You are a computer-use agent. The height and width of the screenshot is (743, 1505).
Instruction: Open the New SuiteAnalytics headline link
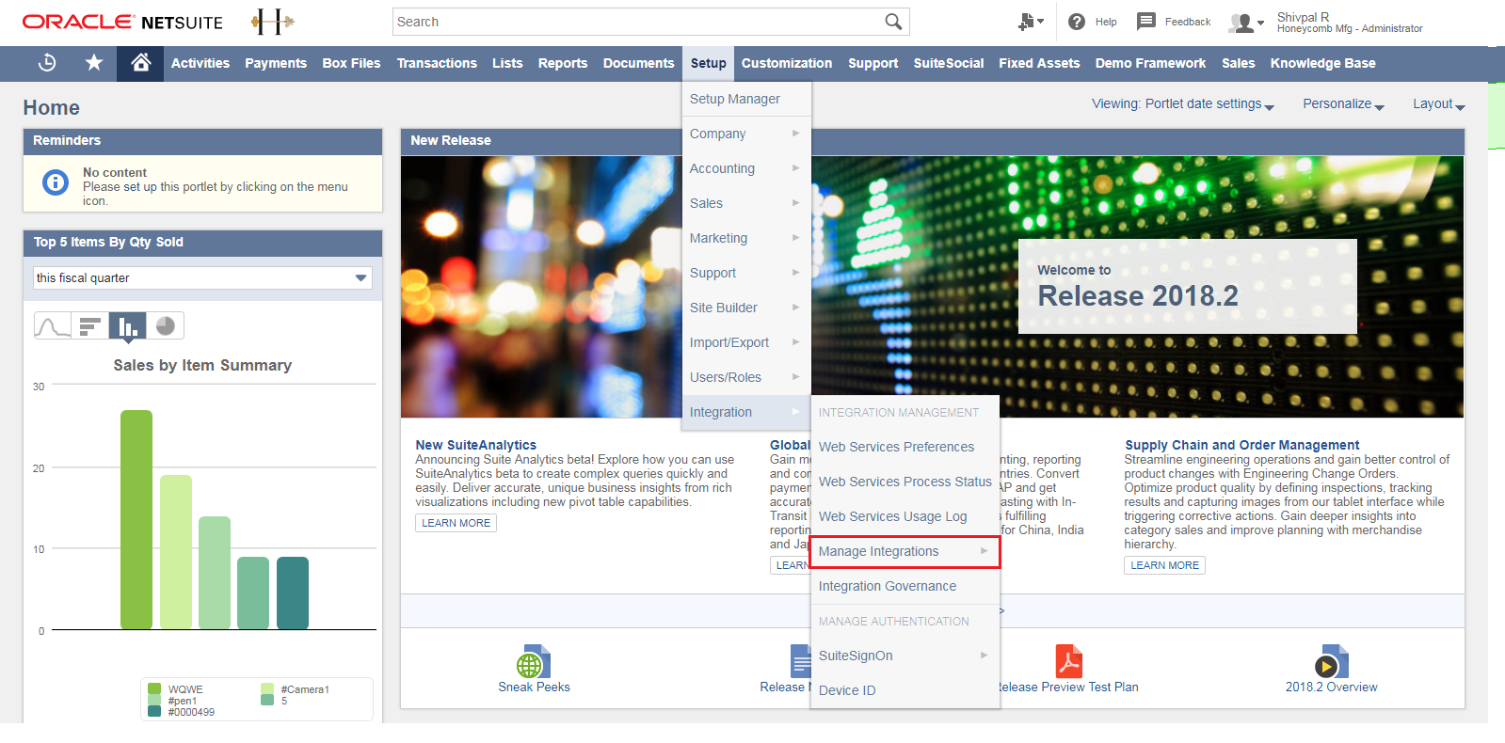point(476,445)
